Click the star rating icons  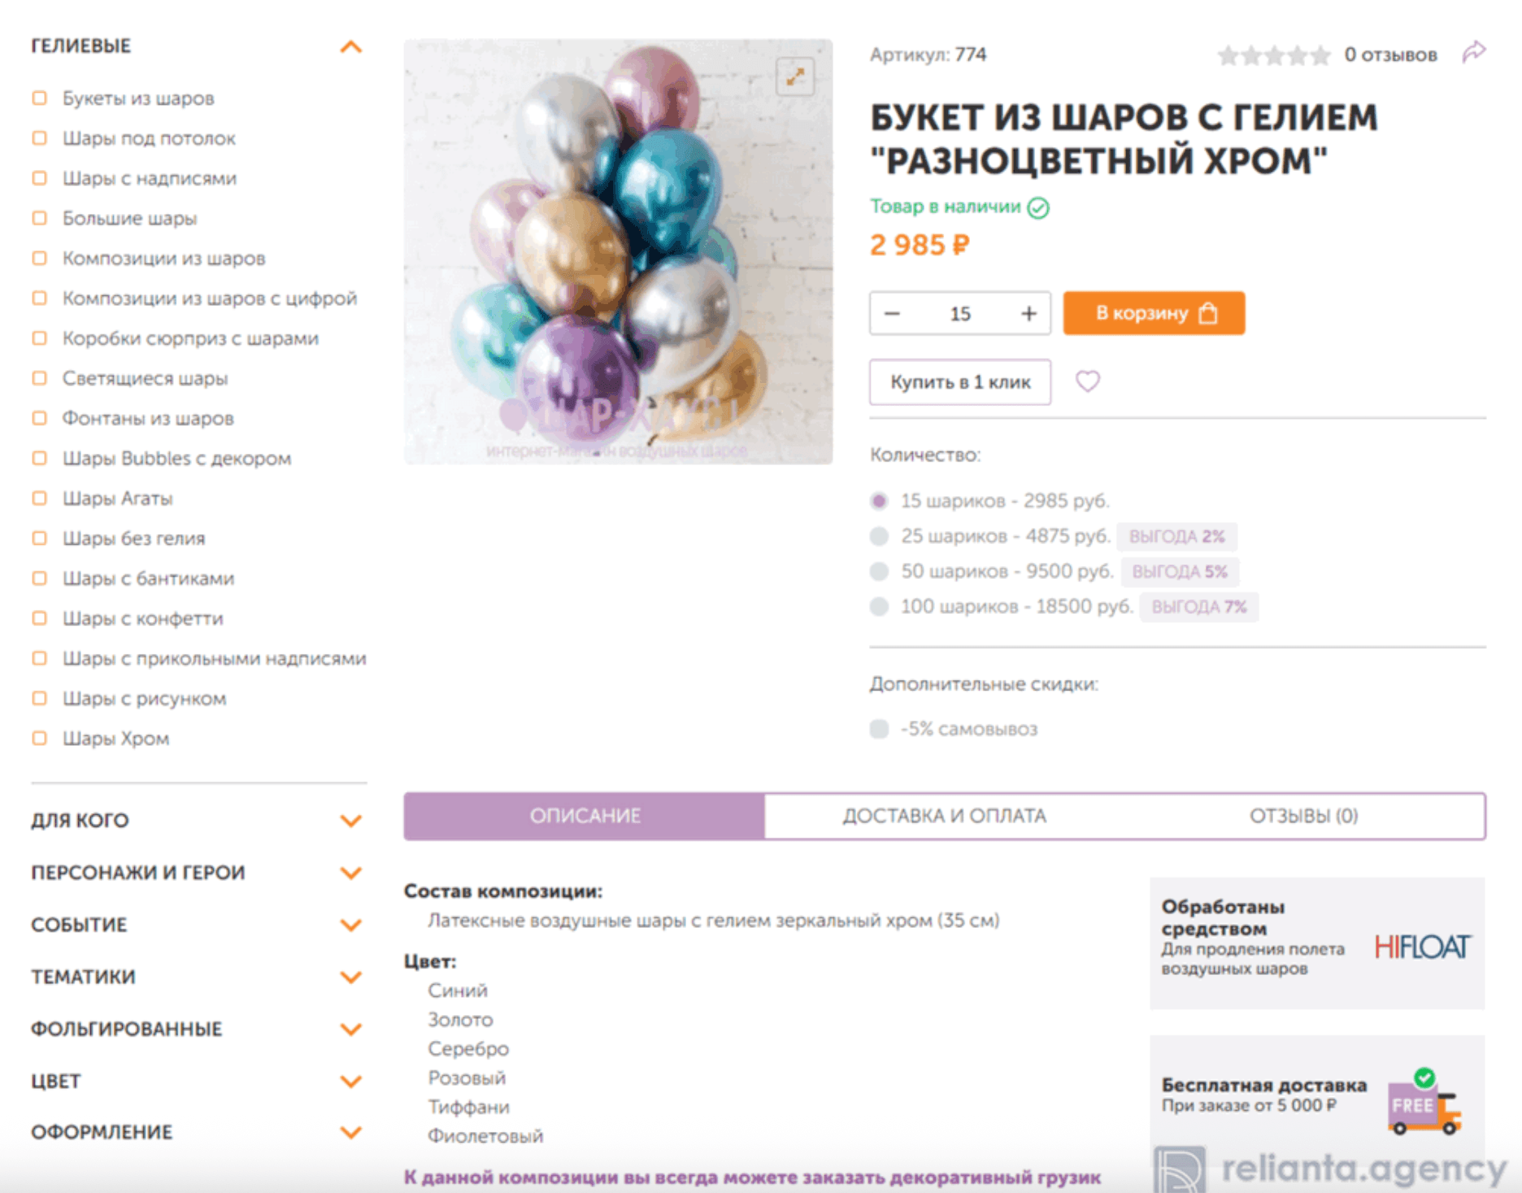point(1274,55)
